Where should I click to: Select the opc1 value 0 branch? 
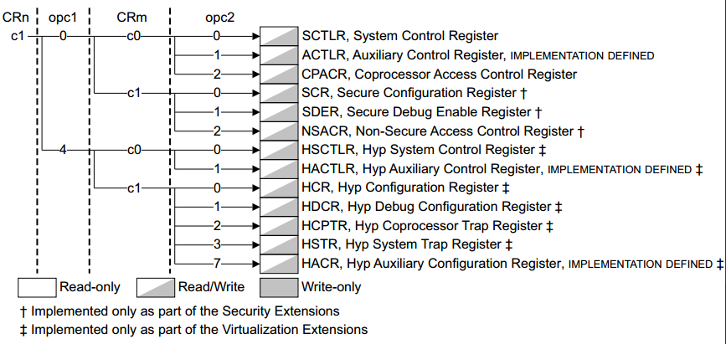63,36
